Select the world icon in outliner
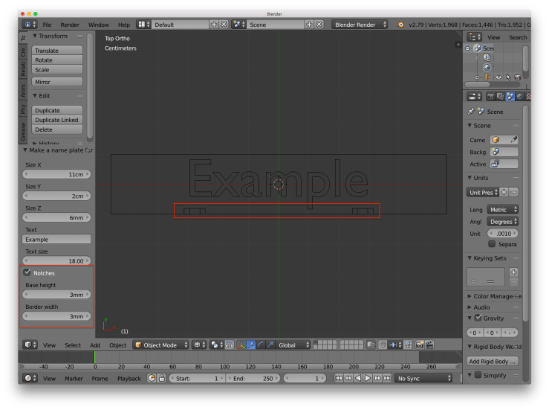 pyautogui.click(x=487, y=67)
